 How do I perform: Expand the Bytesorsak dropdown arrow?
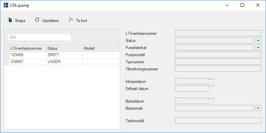click(258, 108)
